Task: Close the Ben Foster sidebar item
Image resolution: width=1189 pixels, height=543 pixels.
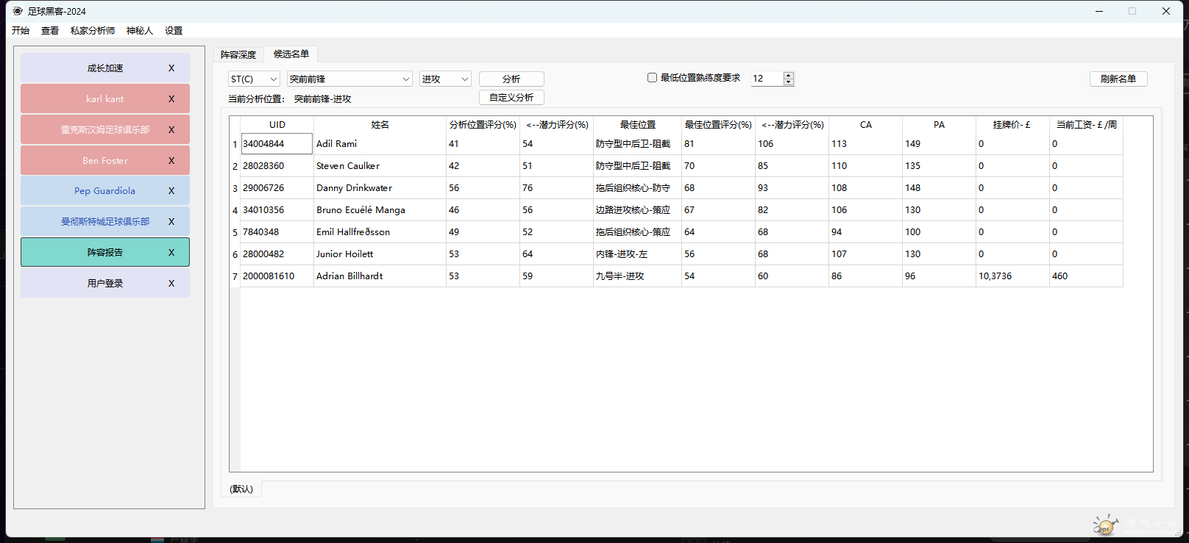Action: tap(171, 161)
